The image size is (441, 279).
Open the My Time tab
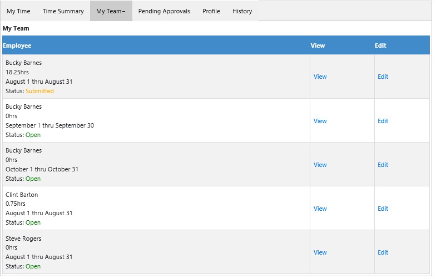click(18, 11)
